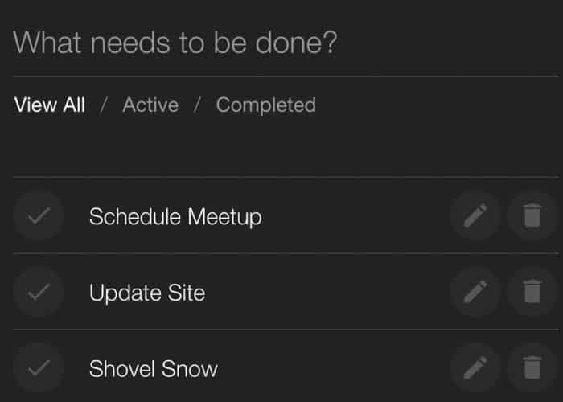Toggle the checkmark beside Update Site
The height and width of the screenshot is (402, 563).
click(39, 292)
